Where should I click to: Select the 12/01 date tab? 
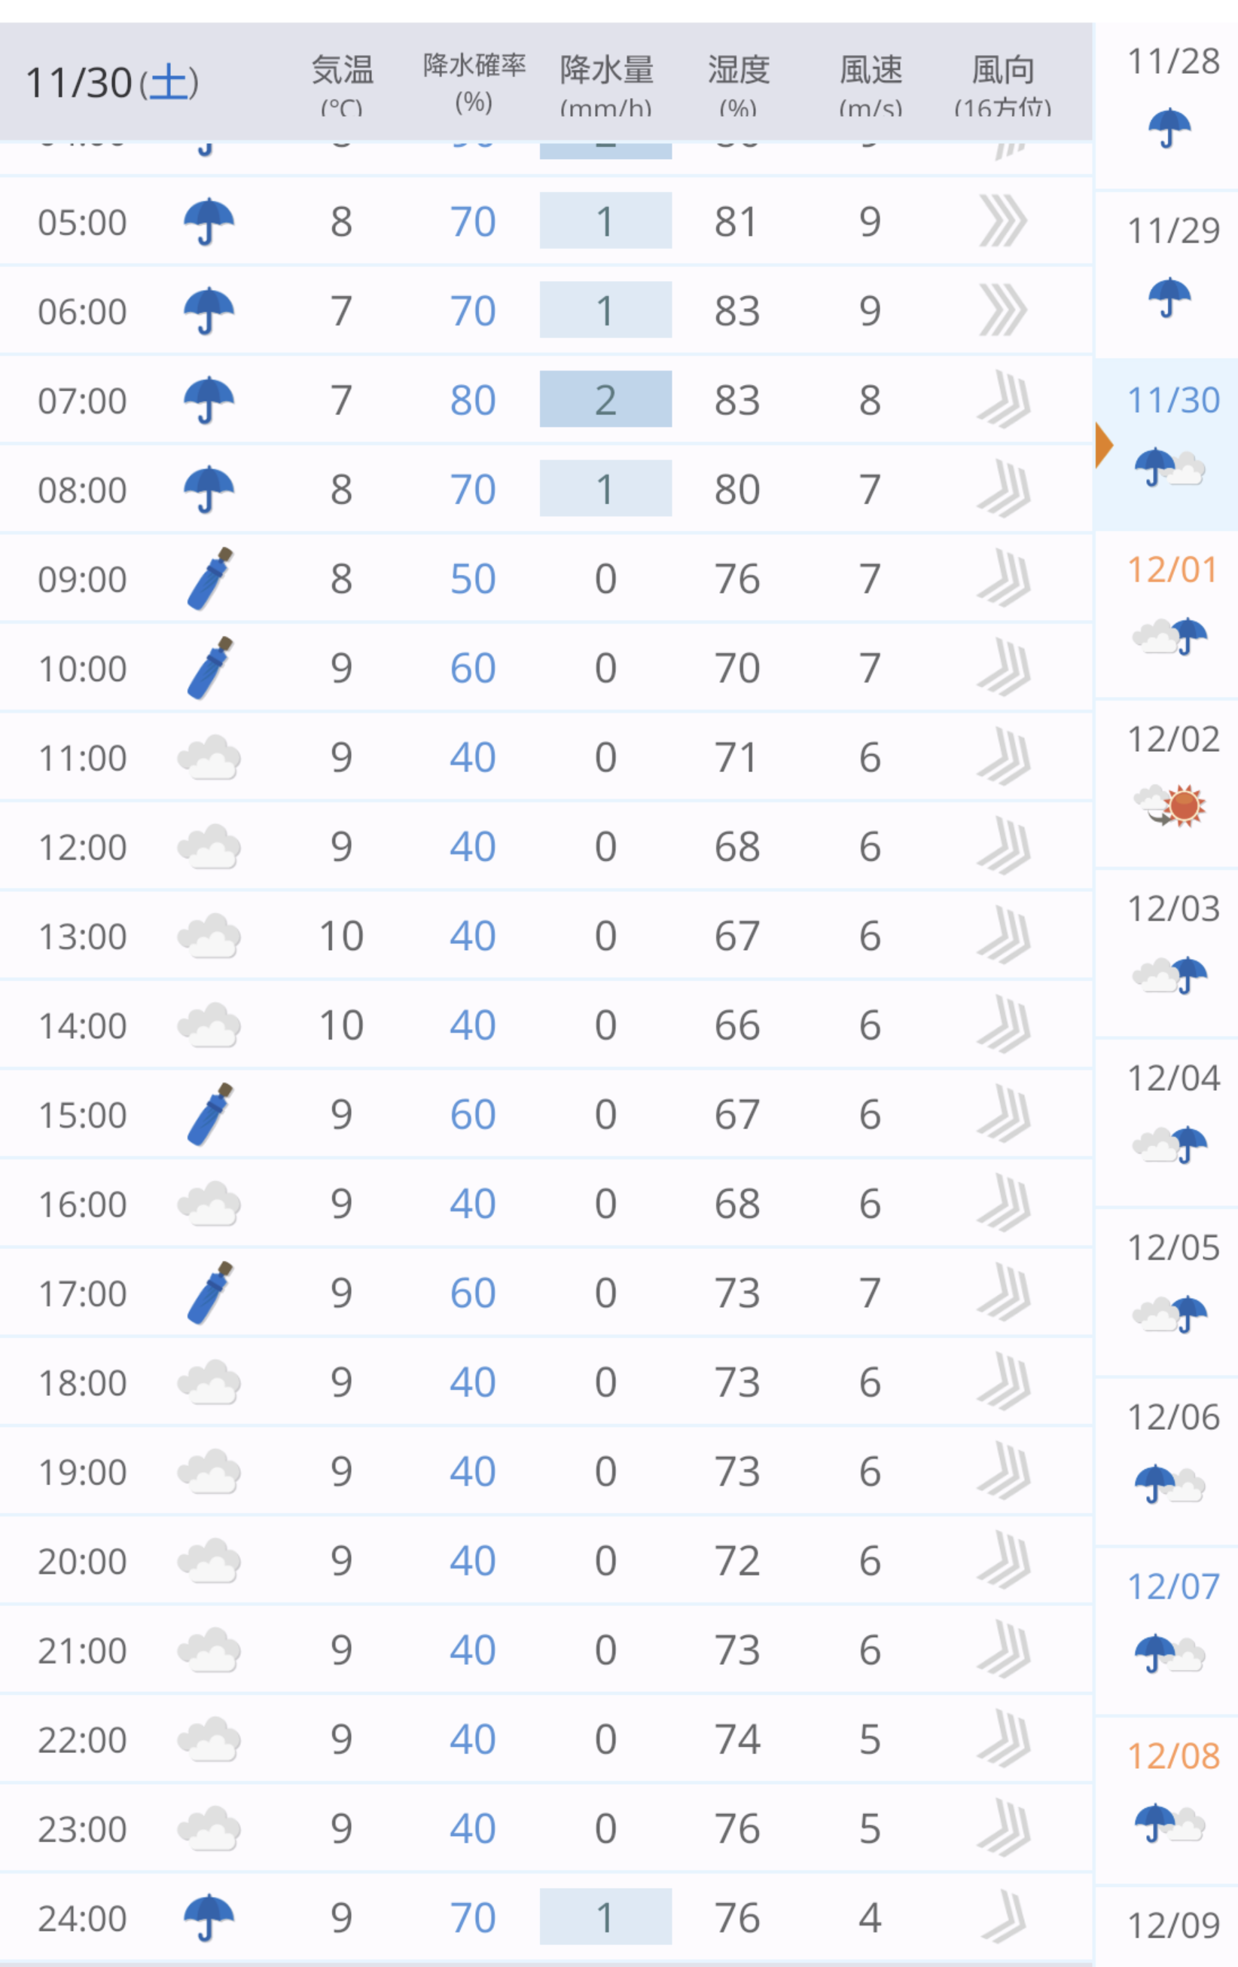[x=1167, y=615]
